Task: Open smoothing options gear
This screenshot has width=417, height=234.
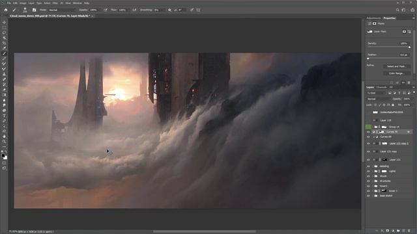Action: click(x=169, y=10)
